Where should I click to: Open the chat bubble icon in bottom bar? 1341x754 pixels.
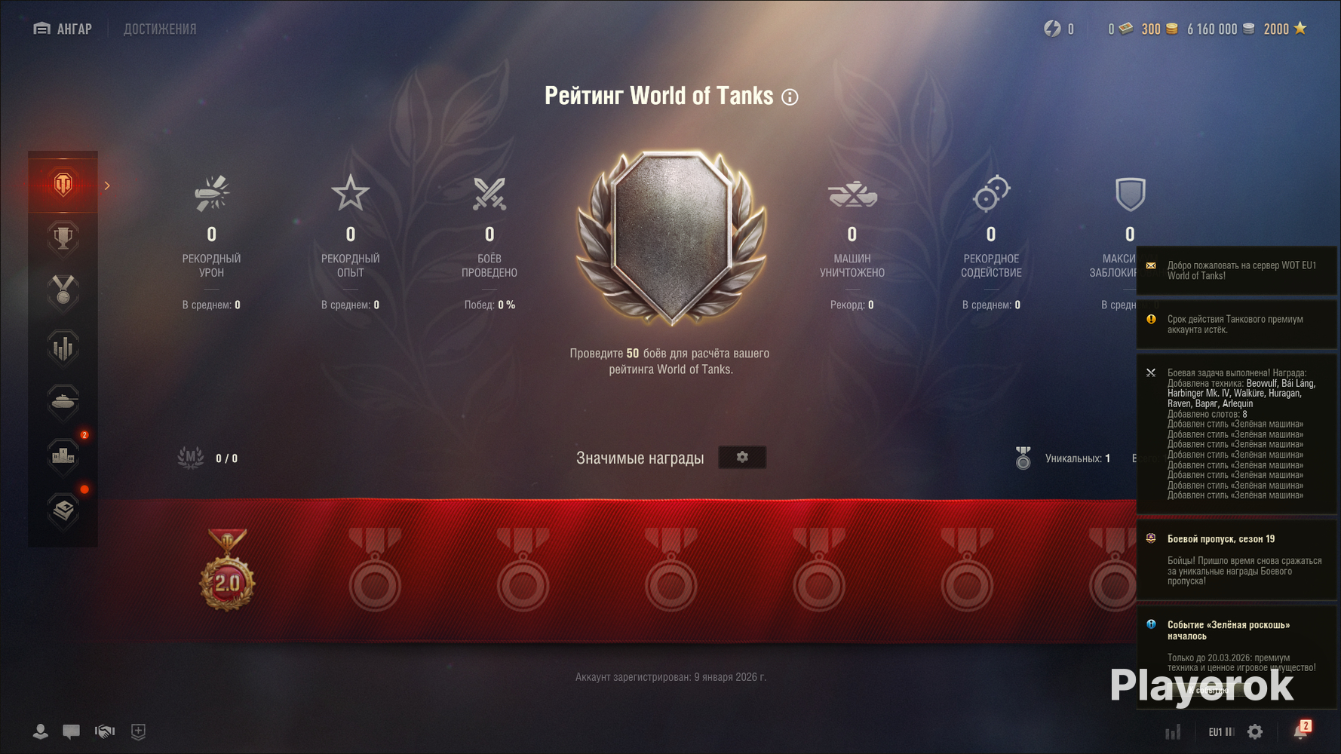(72, 731)
